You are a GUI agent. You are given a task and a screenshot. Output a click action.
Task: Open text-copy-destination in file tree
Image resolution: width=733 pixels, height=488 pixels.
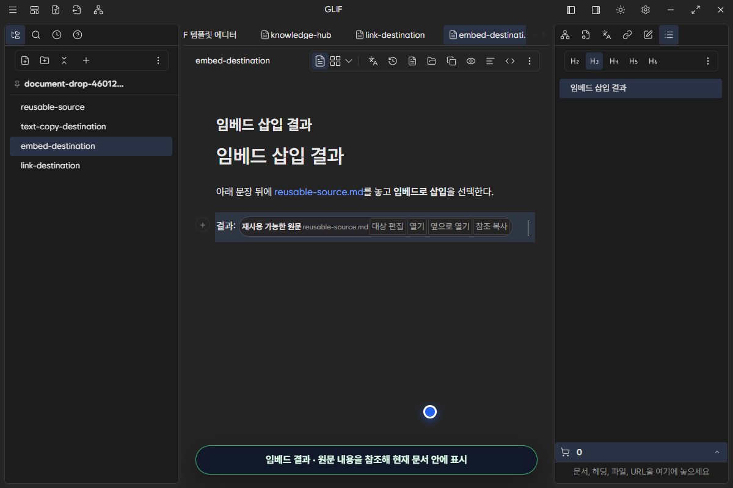(x=91, y=126)
